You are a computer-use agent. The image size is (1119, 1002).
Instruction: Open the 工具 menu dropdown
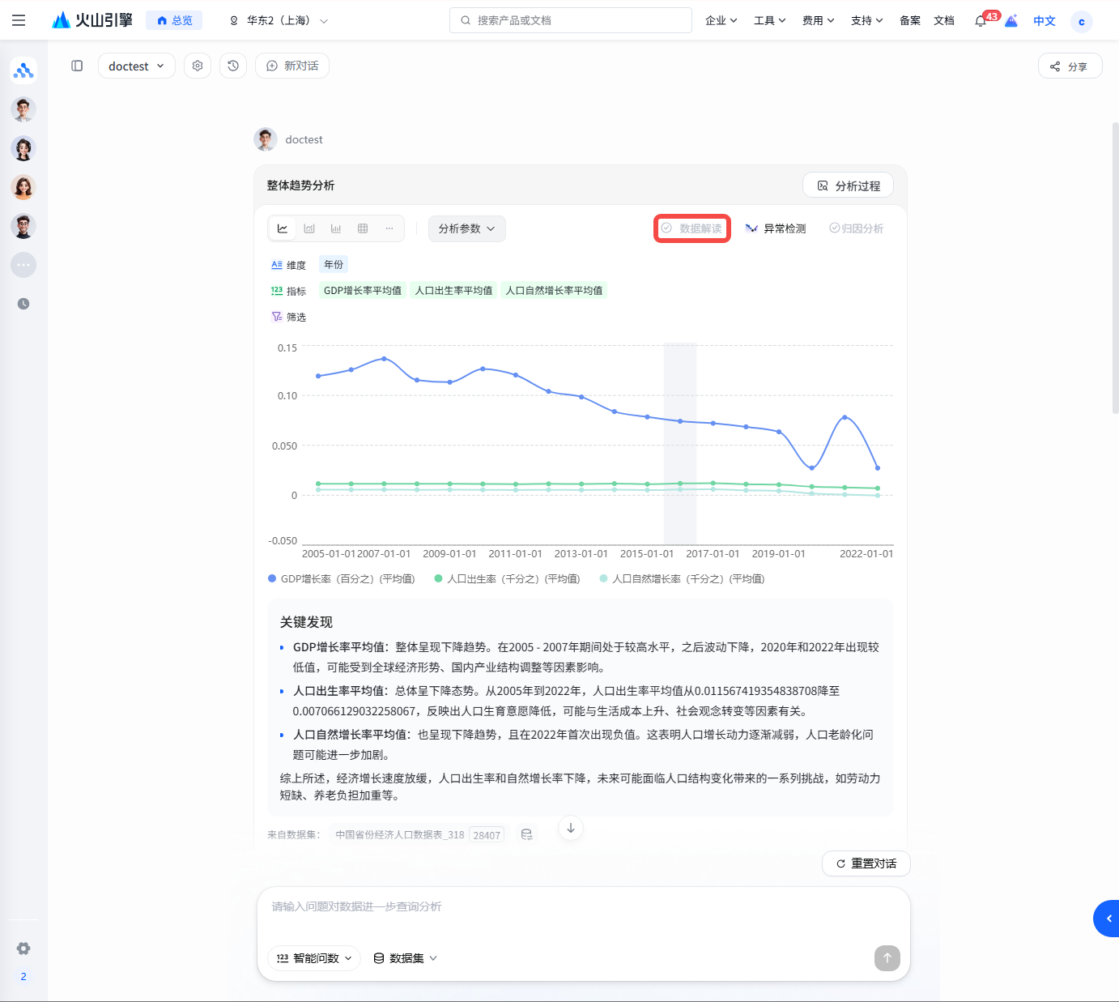(769, 20)
